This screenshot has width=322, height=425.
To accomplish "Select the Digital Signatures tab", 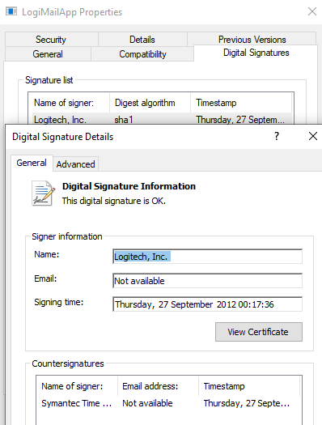I will tap(256, 53).
